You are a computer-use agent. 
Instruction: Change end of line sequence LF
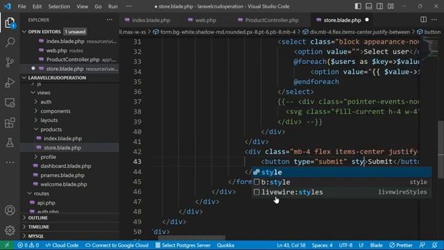361,245
